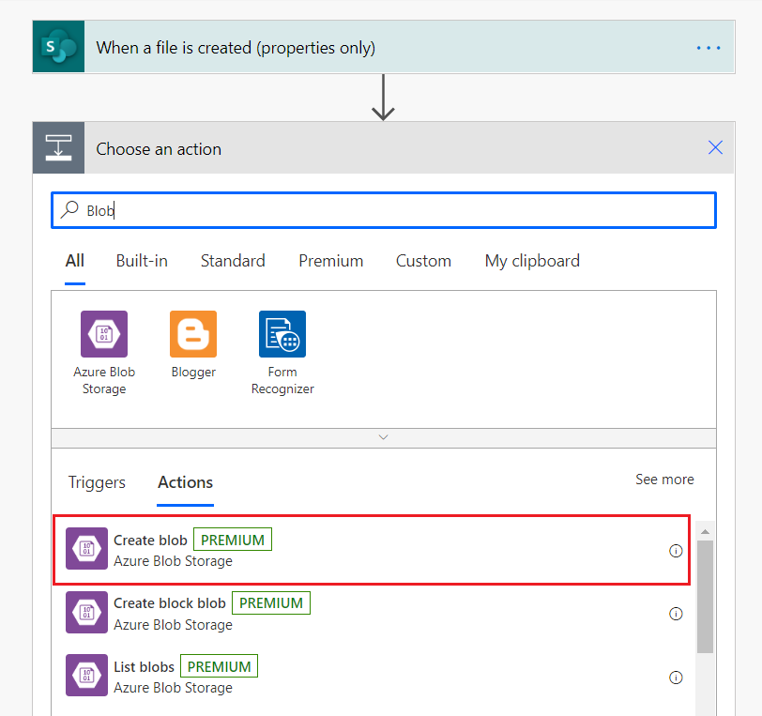Open info for List blobs action
Image resolution: width=762 pixels, height=716 pixels.
tap(675, 677)
